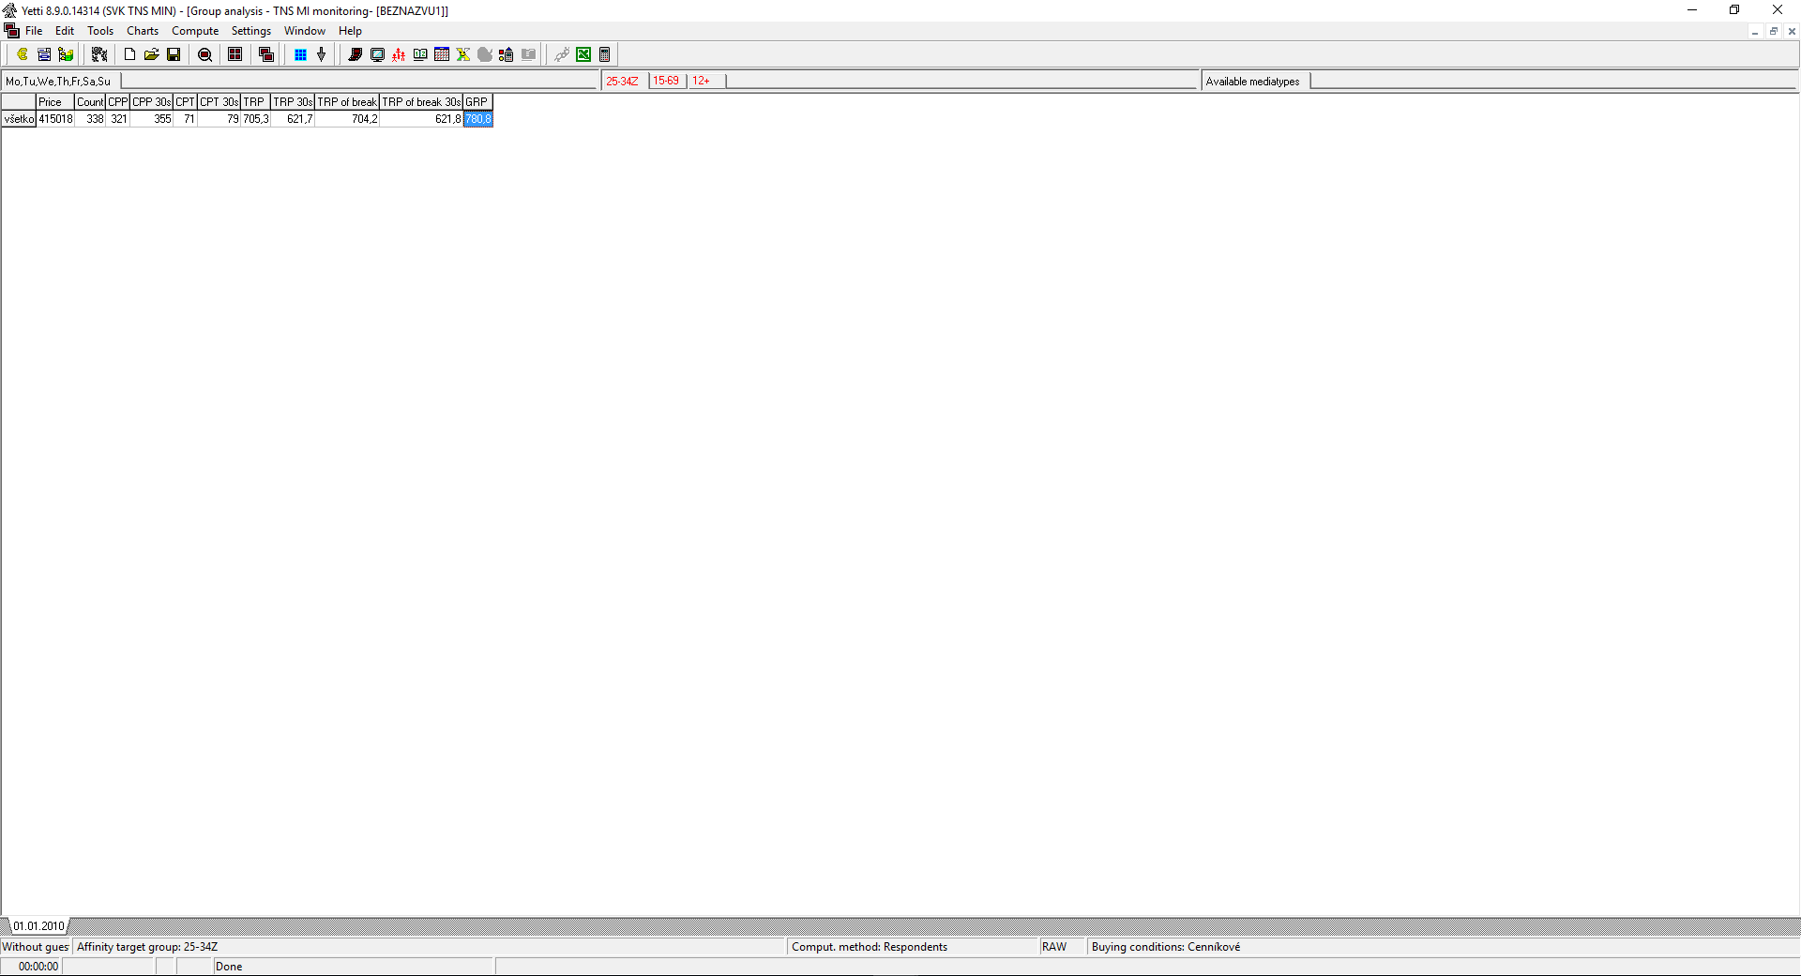Minimize the inner document window
The height and width of the screenshot is (976, 1801).
(x=1754, y=31)
